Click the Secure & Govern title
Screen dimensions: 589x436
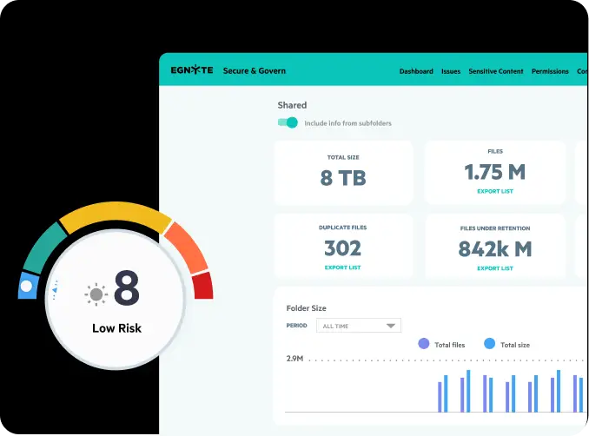point(255,70)
